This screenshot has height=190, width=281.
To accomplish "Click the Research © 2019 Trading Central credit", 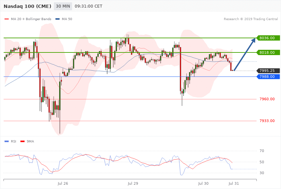I will 251,19.
